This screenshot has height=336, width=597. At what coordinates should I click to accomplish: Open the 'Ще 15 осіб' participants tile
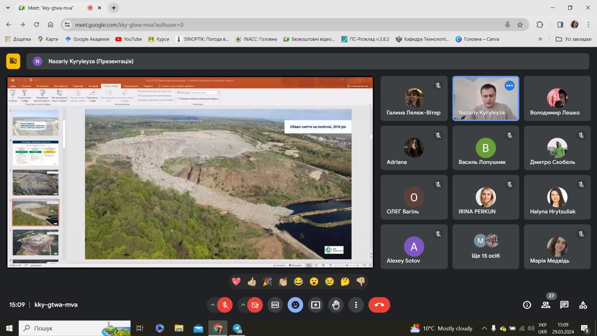point(486,246)
